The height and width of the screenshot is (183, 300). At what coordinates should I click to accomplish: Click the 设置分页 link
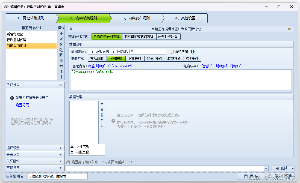22,105
